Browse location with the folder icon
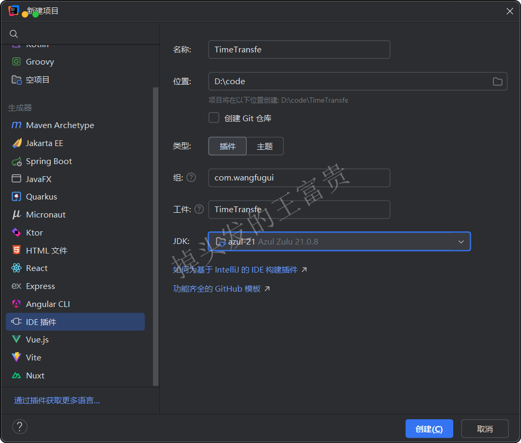This screenshot has width=521, height=443. click(x=497, y=82)
